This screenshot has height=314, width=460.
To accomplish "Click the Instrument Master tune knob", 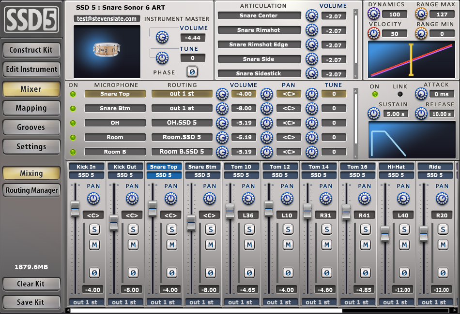I will (162, 58).
